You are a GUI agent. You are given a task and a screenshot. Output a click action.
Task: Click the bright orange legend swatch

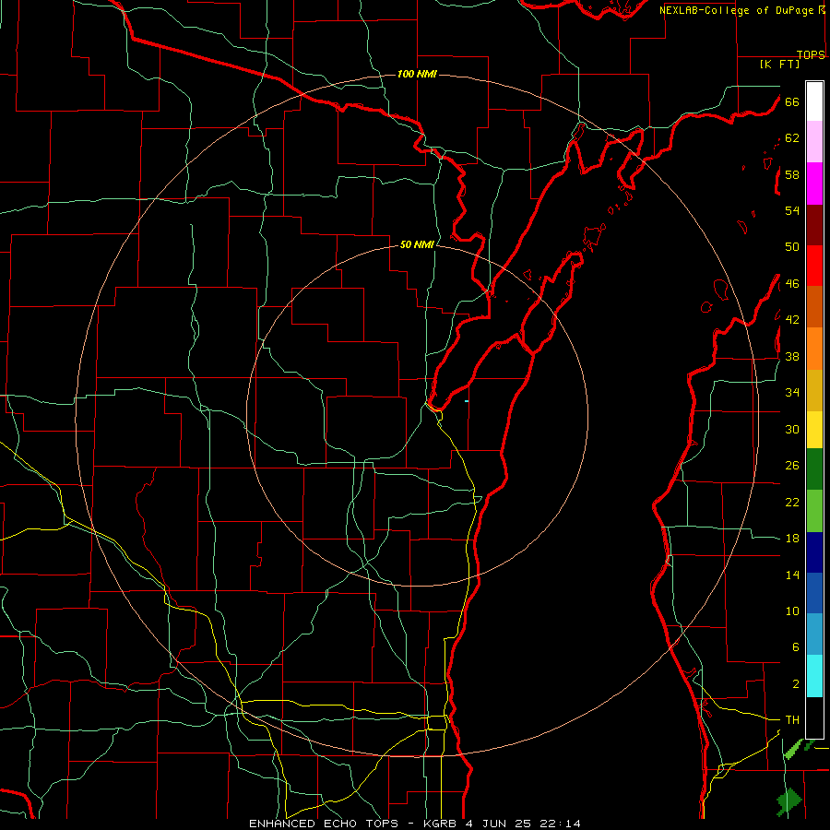[814, 349]
